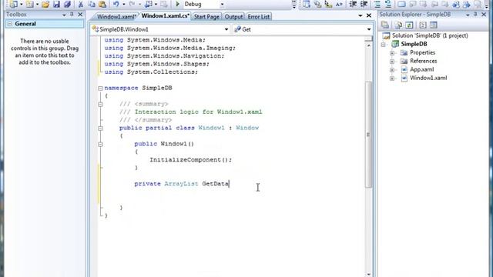This screenshot has width=493, height=277.
Task: Toggle Solution Explorer auto-hide pin
Action: (475, 15)
